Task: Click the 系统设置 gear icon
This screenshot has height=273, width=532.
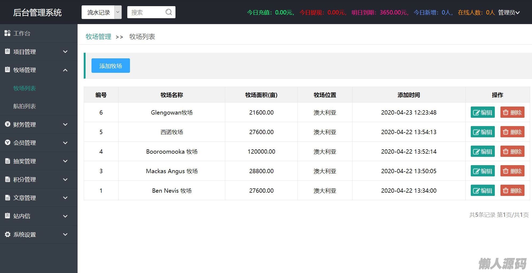Action: (x=7, y=234)
